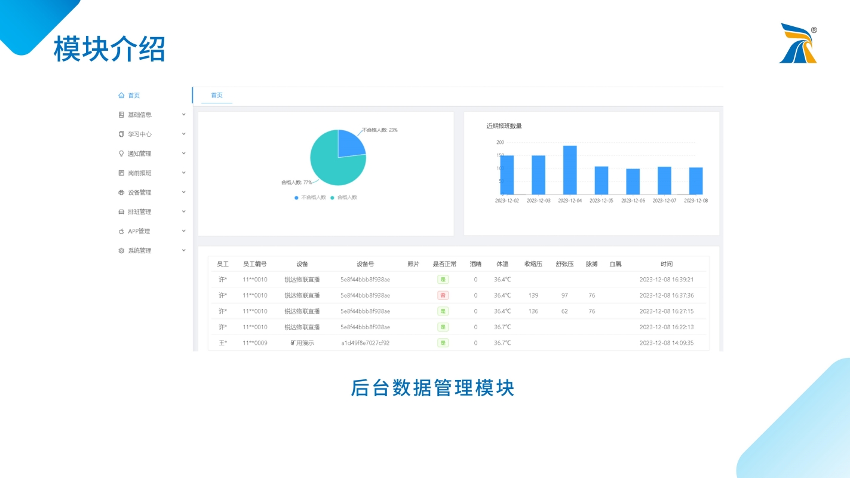
Task: Select the 首页 tab above the charts
Action: (217, 96)
